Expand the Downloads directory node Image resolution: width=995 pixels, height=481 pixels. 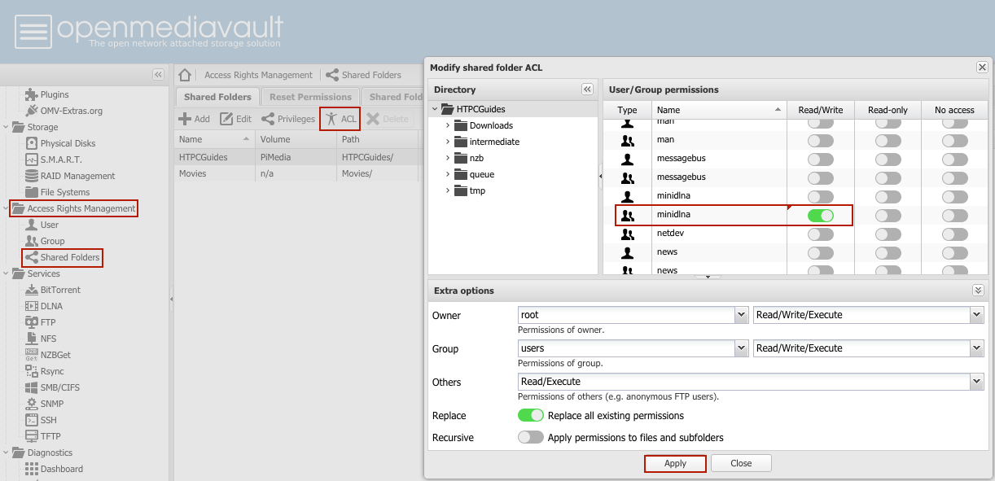click(448, 125)
